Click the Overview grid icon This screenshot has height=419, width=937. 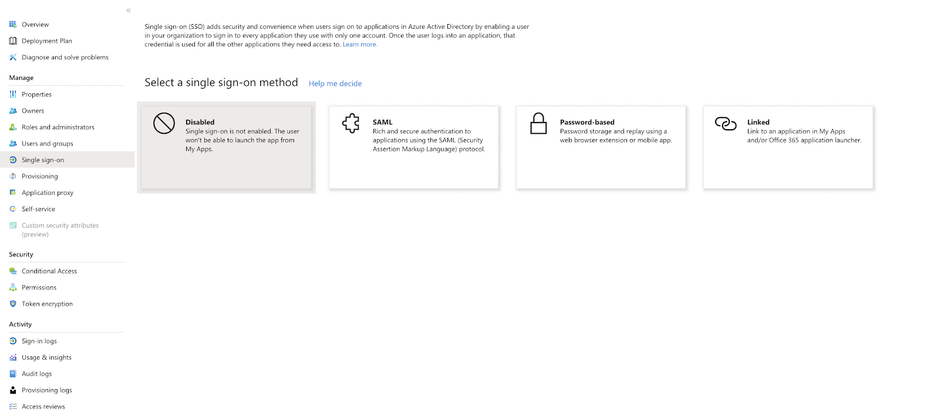(13, 25)
